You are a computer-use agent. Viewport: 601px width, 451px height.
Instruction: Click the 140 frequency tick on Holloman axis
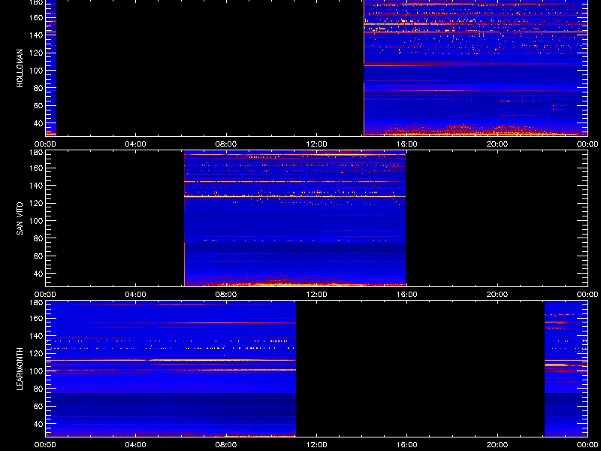[37, 35]
